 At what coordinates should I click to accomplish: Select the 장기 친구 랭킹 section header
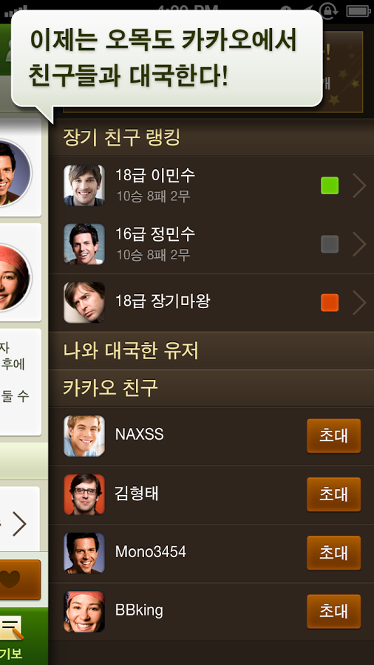211,137
